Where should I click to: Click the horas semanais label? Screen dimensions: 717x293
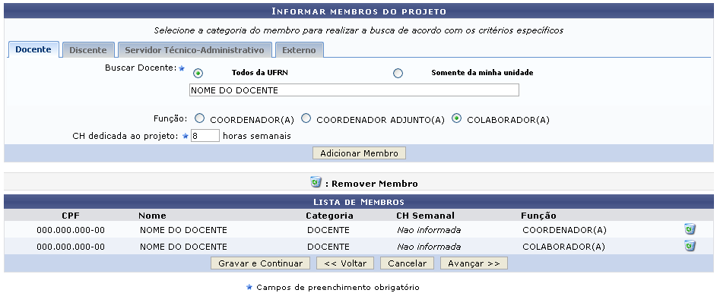tap(256, 136)
